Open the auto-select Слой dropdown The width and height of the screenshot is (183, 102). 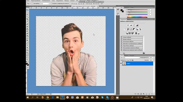coord(45,4)
